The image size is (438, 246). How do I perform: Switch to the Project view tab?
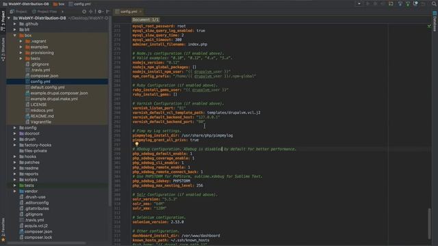pos(18,12)
